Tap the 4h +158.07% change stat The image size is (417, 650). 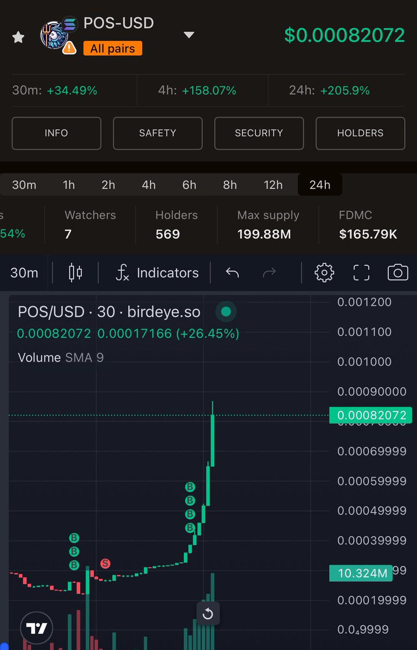point(197,90)
